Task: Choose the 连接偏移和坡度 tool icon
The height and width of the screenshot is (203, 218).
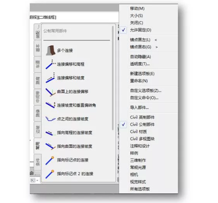Action: coord(51,78)
